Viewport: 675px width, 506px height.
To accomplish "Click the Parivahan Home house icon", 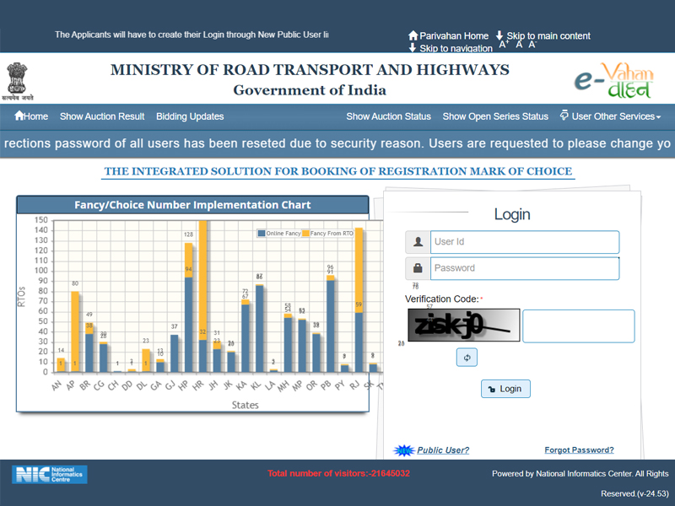I will pos(413,35).
